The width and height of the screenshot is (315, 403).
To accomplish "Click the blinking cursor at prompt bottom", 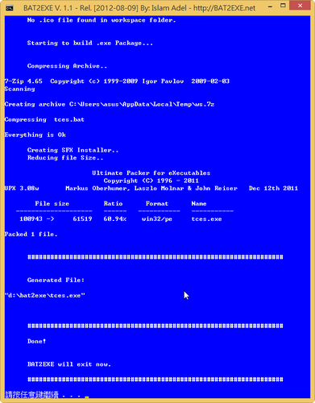I will [x=87, y=397].
